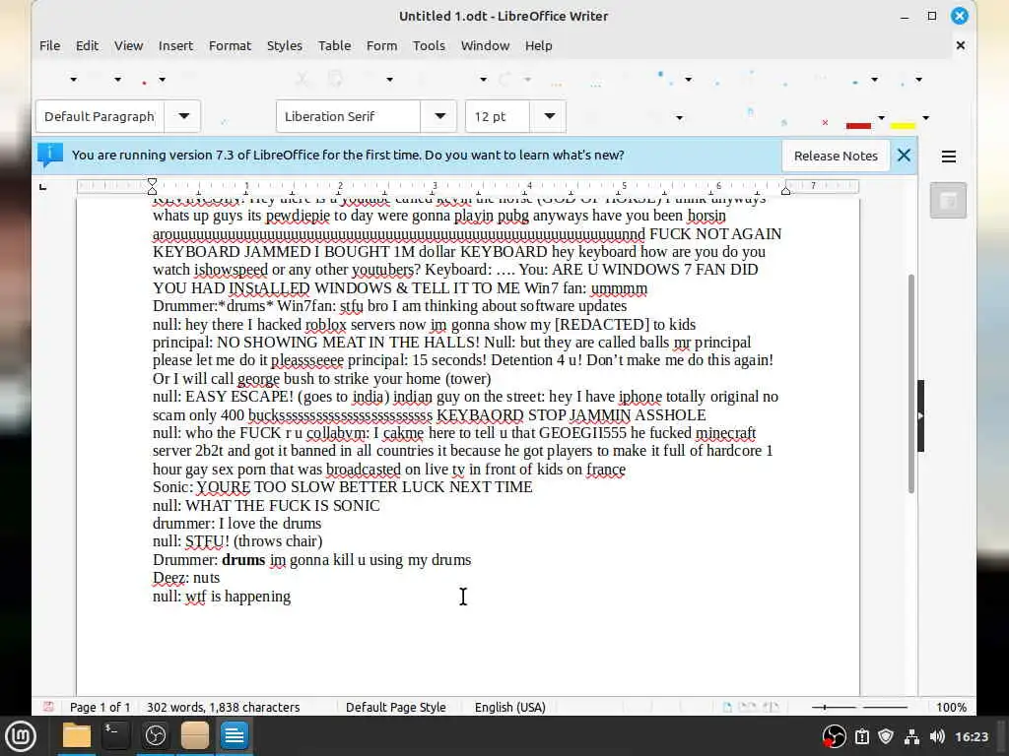
Task: Click the faded Cut scissors icon
Action: pos(302,79)
